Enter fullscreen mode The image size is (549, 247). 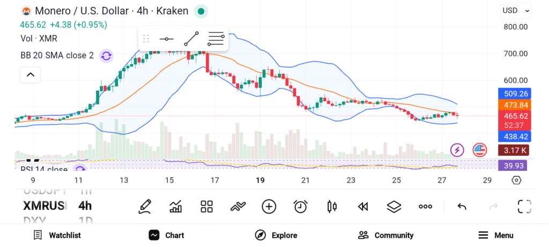click(524, 206)
